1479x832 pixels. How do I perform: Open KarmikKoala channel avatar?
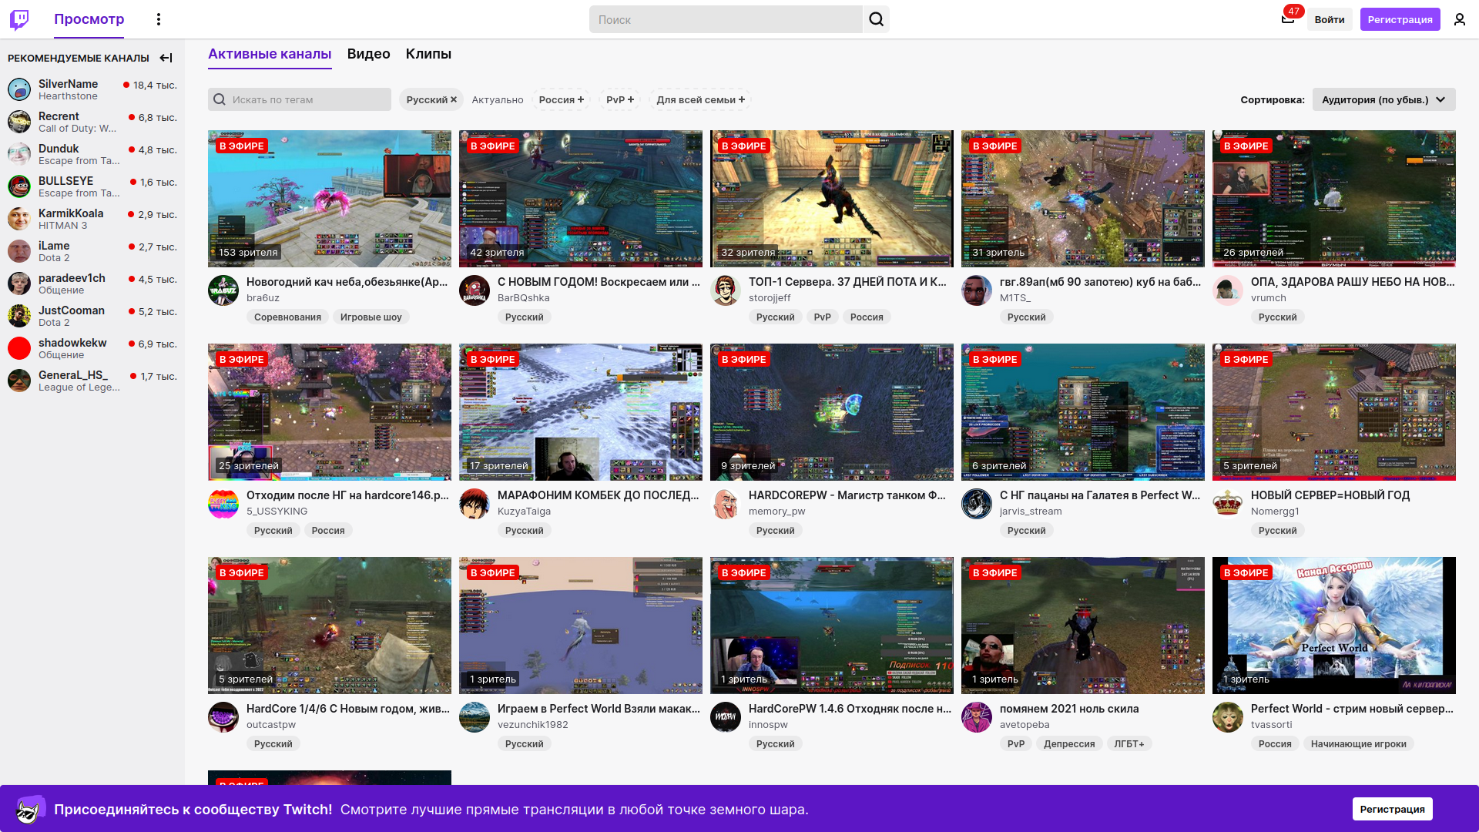[19, 219]
